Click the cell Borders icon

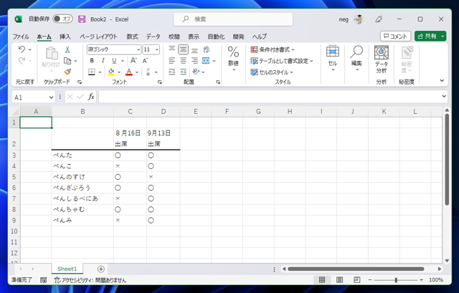point(92,72)
